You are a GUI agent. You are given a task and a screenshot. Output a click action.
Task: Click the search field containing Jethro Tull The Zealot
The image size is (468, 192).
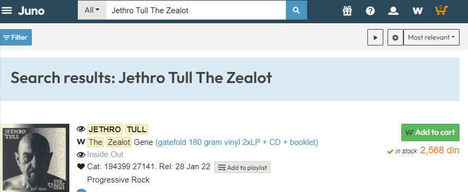click(196, 11)
